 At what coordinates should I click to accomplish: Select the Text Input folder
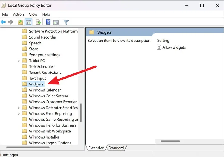pos(37,78)
